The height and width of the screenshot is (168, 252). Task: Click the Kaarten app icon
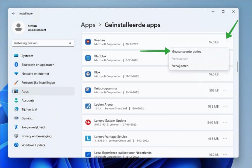tap(88, 42)
